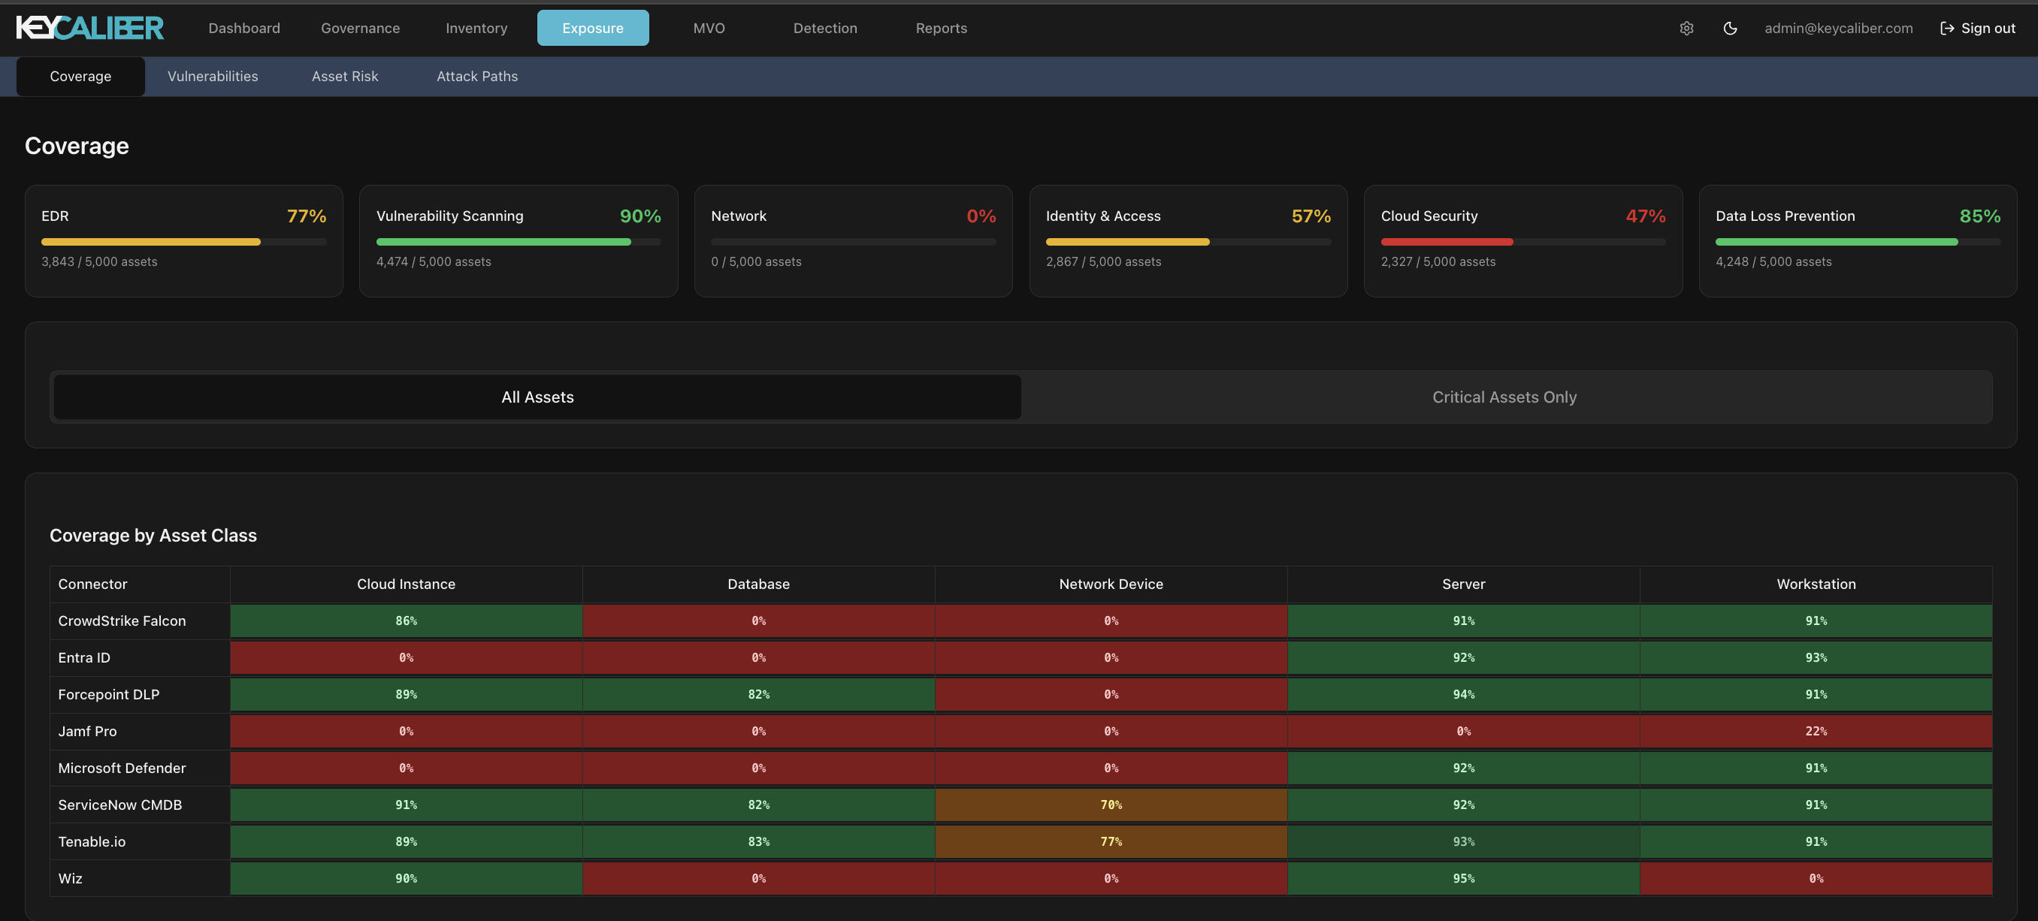Image resolution: width=2038 pixels, height=921 pixels.
Task: Select the Forcepoint DLP connector row label
Action: [x=108, y=695]
